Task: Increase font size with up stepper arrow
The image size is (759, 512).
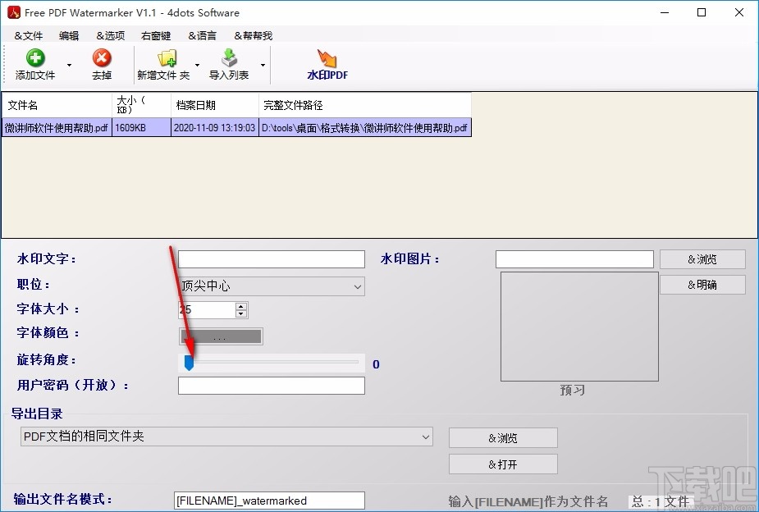Action: click(x=241, y=306)
